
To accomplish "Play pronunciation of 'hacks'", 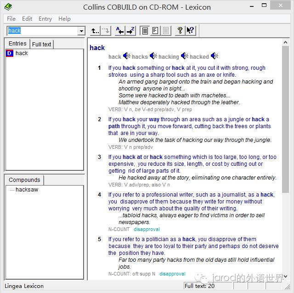I will [x=153, y=56].
